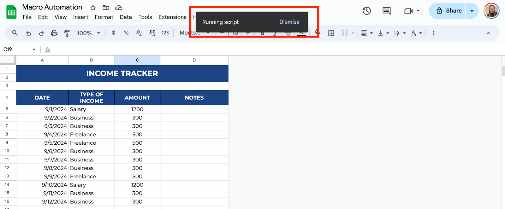Click the search menus magnifier icon

(x=15, y=33)
